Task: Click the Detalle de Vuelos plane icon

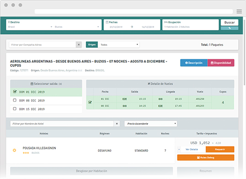Action: [149, 84]
